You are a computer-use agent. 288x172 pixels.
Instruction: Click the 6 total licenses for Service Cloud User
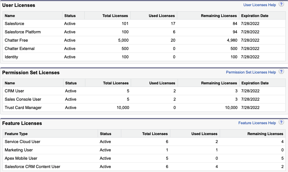tap(167, 142)
